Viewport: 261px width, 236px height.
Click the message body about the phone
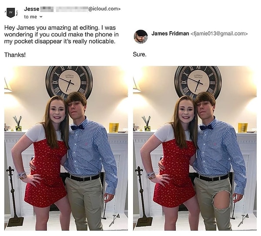pyautogui.click(x=61, y=34)
